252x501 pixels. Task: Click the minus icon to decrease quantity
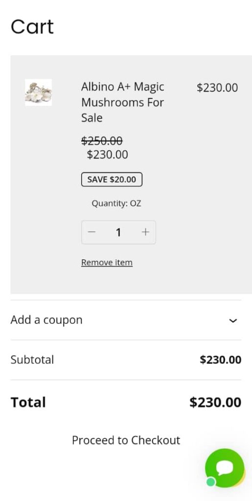(x=92, y=232)
